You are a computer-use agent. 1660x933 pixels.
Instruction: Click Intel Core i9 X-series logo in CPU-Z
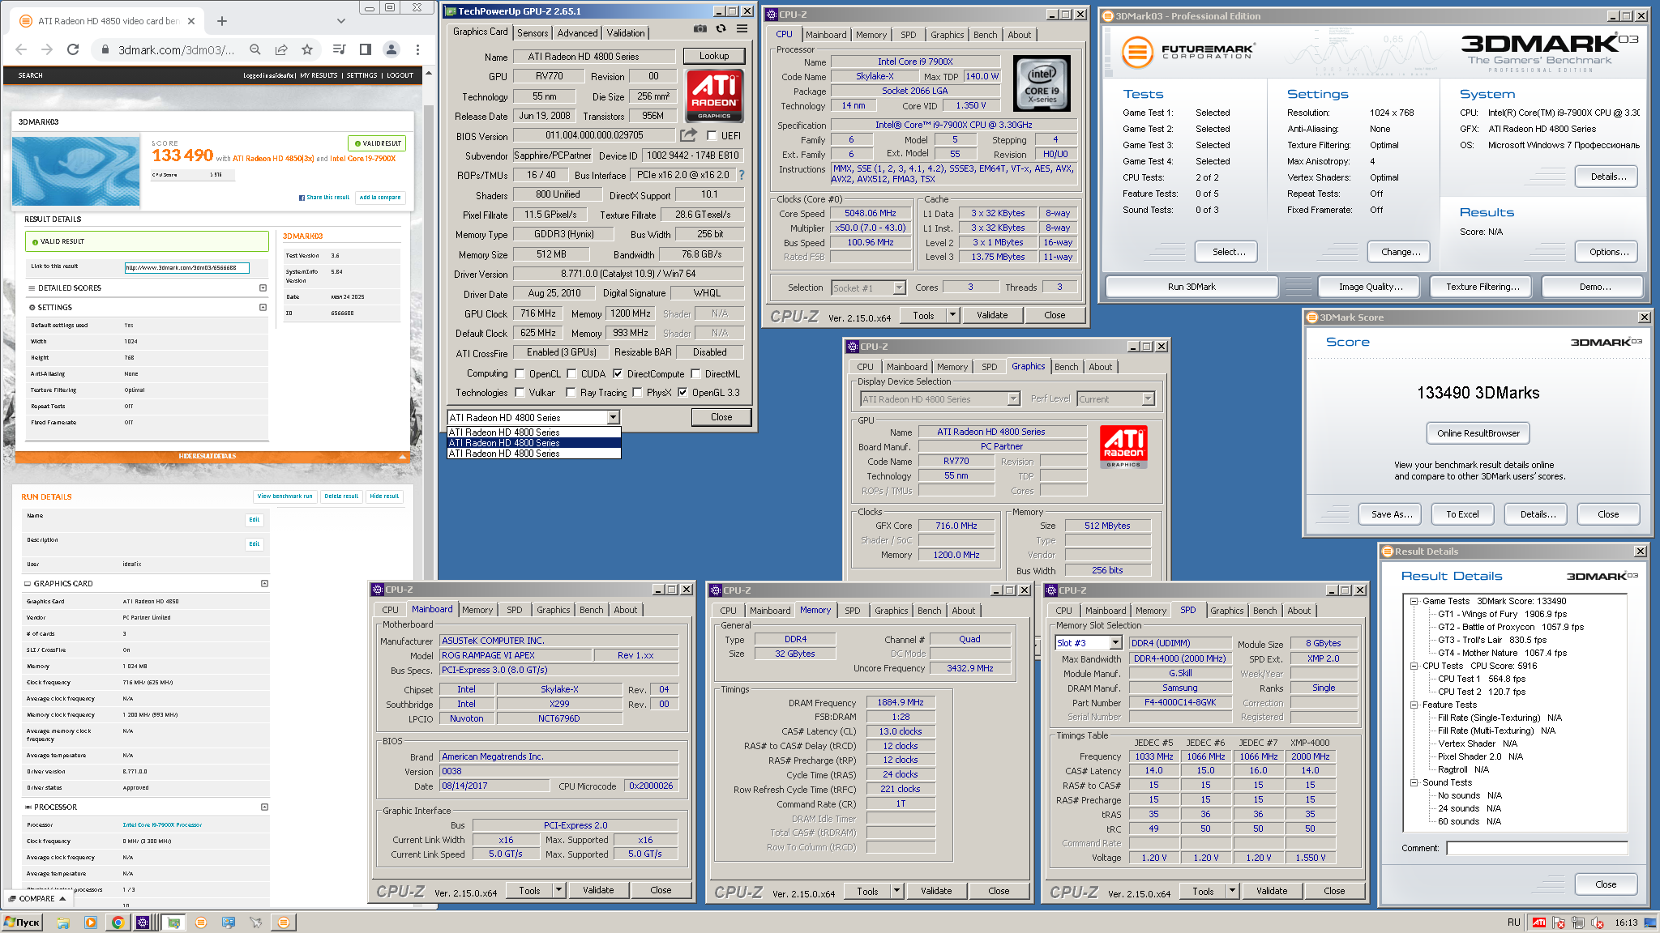[x=1042, y=83]
